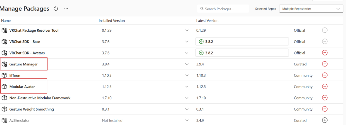Add the Av3Emulator package
Viewport: 346px width, 125px height.
325,120
